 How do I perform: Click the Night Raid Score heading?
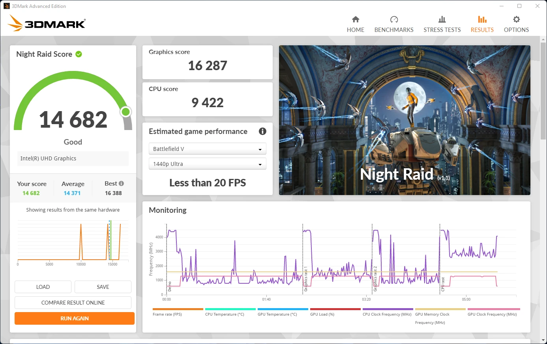pyautogui.click(x=44, y=54)
